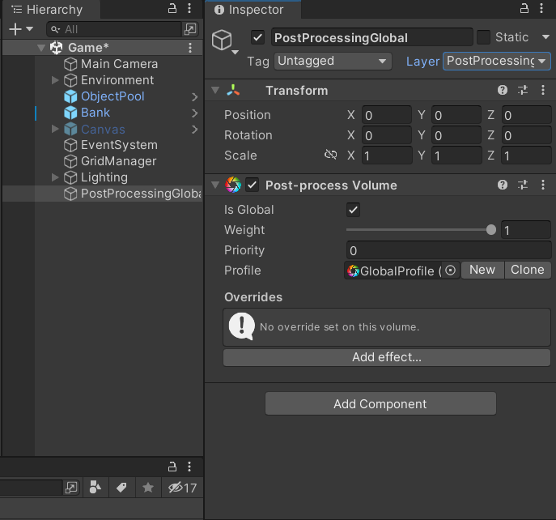Click Rotation Y field

click(456, 135)
